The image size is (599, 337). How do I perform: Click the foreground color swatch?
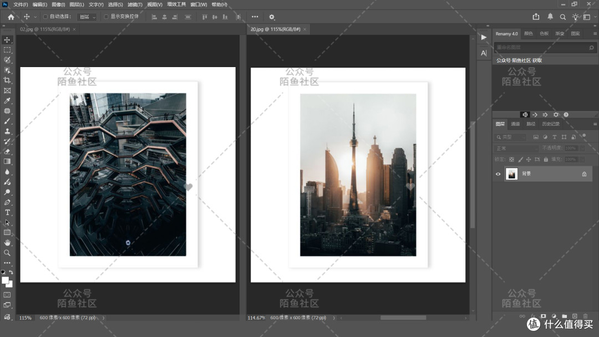point(6,280)
